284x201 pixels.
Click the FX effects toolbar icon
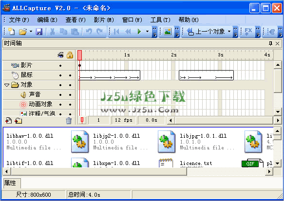pos(248,32)
